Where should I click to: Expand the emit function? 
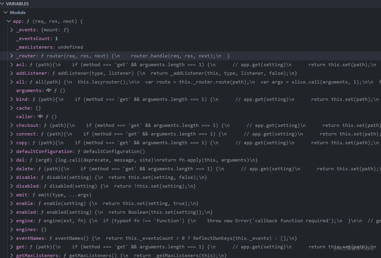click(12, 195)
